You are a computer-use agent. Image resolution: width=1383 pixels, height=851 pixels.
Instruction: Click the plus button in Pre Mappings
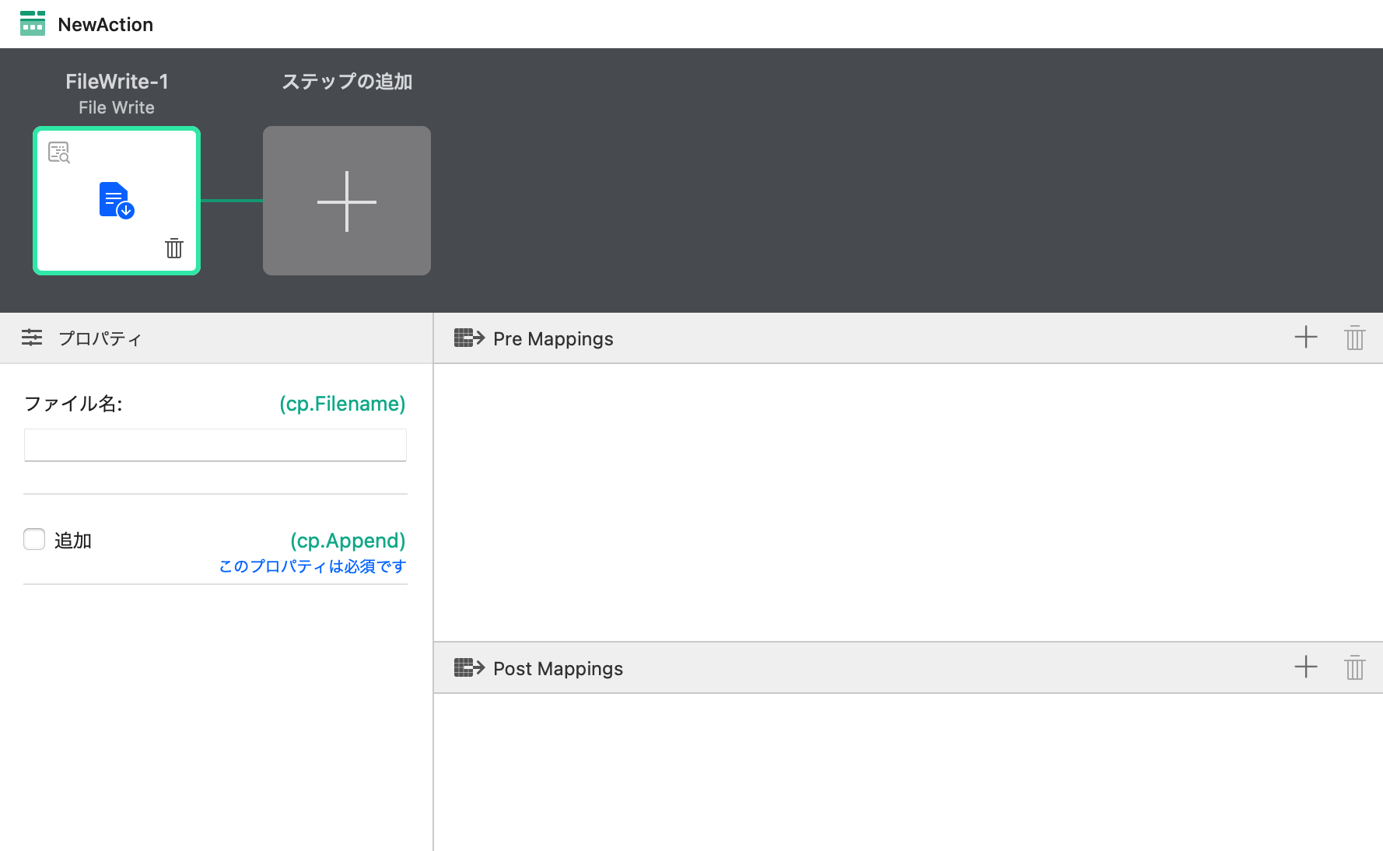(1306, 338)
